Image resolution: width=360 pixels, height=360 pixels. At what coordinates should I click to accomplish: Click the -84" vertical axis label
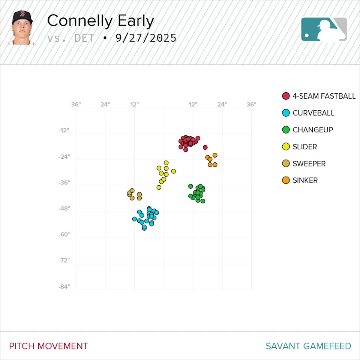pyautogui.click(x=64, y=287)
